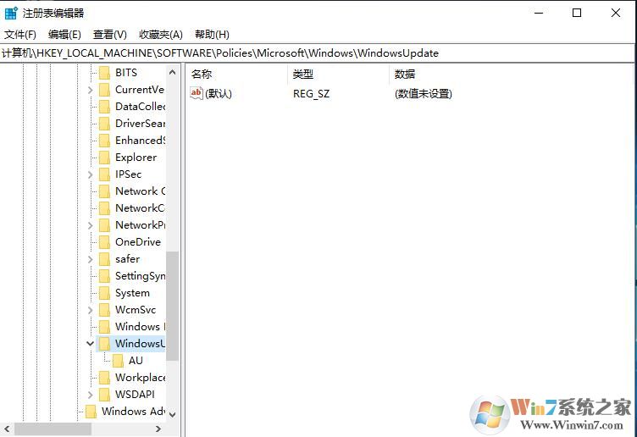This screenshot has width=637, height=437.
Task: Click the registry path address bar
Action: pyautogui.click(x=317, y=53)
